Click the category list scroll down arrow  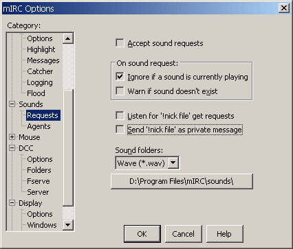68,225
